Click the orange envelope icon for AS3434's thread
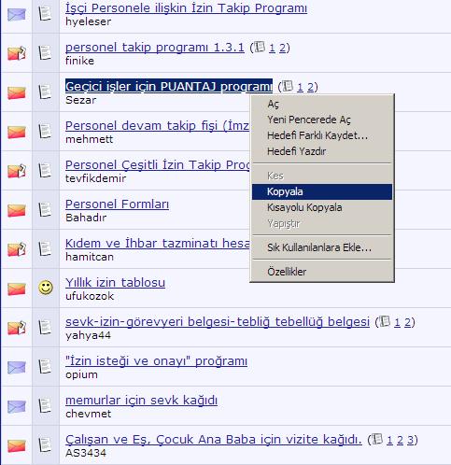Image resolution: width=451 pixels, height=465 pixels. (x=17, y=446)
